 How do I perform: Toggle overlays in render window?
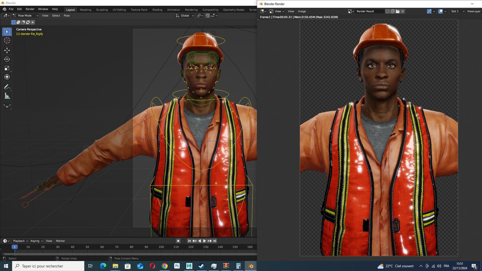click(440, 11)
